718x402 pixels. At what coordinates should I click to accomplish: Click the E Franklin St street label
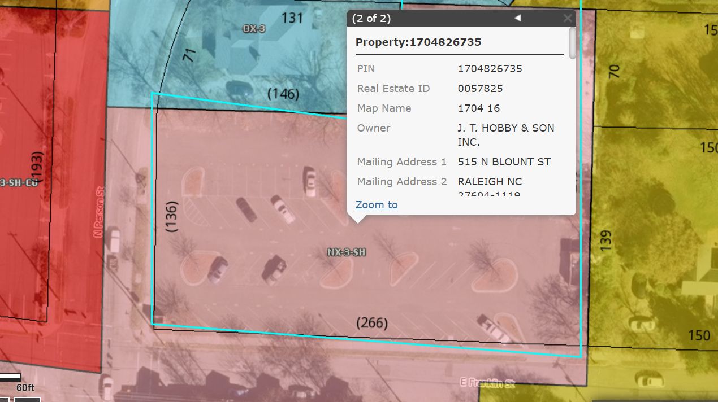click(x=487, y=384)
